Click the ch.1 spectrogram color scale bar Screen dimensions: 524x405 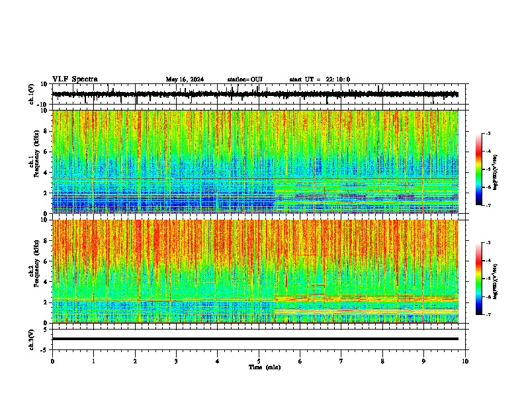coord(479,169)
